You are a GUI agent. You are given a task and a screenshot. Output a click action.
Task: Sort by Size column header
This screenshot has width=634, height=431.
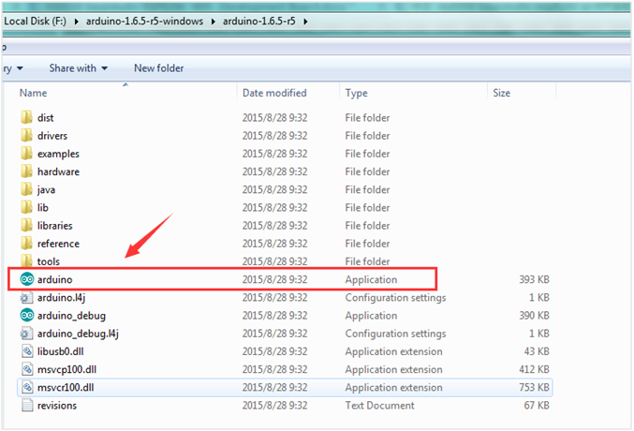[x=501, y=93]
